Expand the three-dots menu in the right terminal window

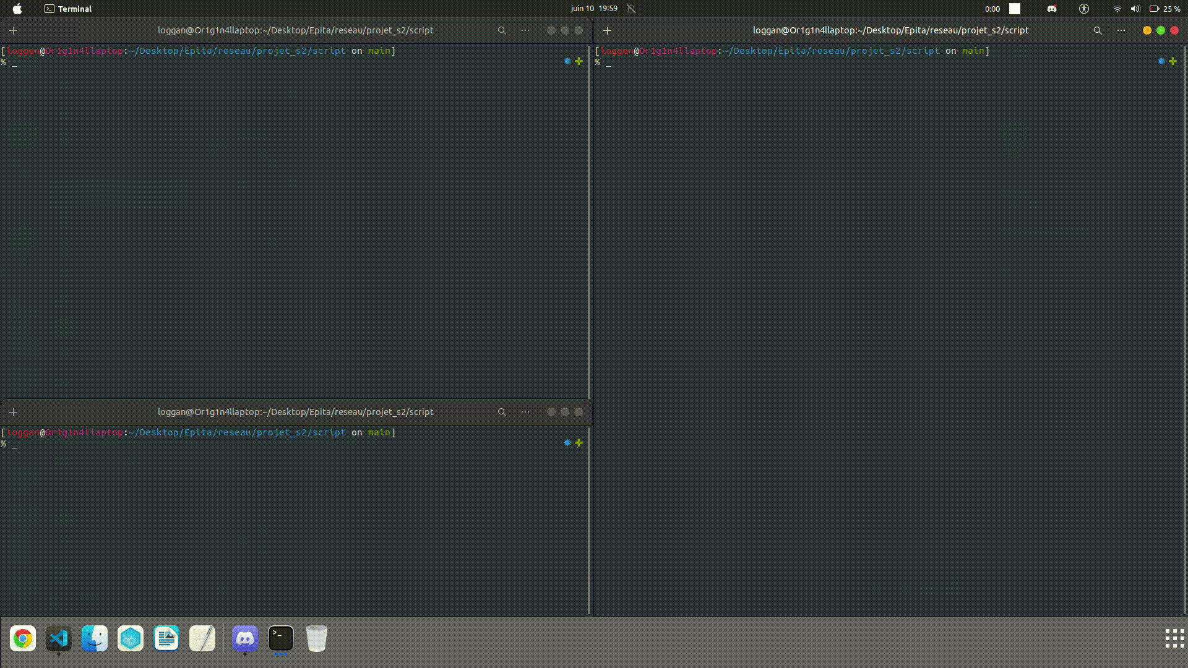(1121, 30)
